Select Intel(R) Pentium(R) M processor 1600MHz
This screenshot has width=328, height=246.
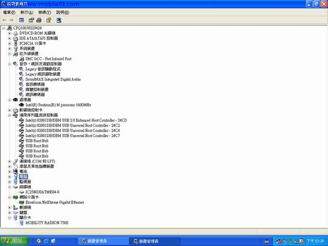[x=58, y=105]
